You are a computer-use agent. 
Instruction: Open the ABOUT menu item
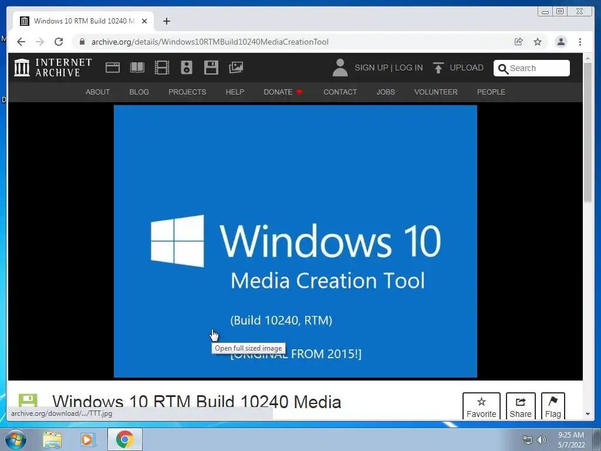coord(97,92)
